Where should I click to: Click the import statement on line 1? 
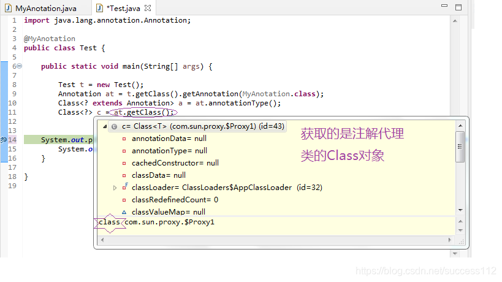pyautogui.click(x=107, y=20)
